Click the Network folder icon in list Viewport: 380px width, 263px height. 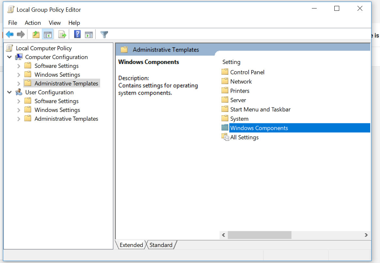click(x=225, y=81)
